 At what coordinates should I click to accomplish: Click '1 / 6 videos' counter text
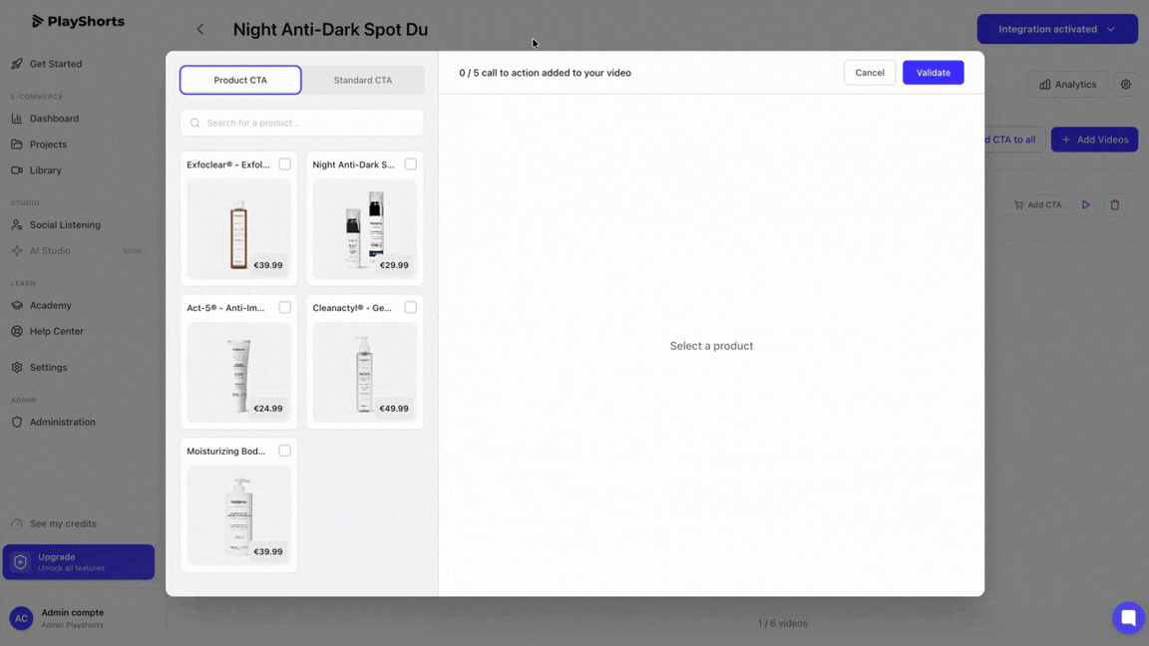(783, 623)
